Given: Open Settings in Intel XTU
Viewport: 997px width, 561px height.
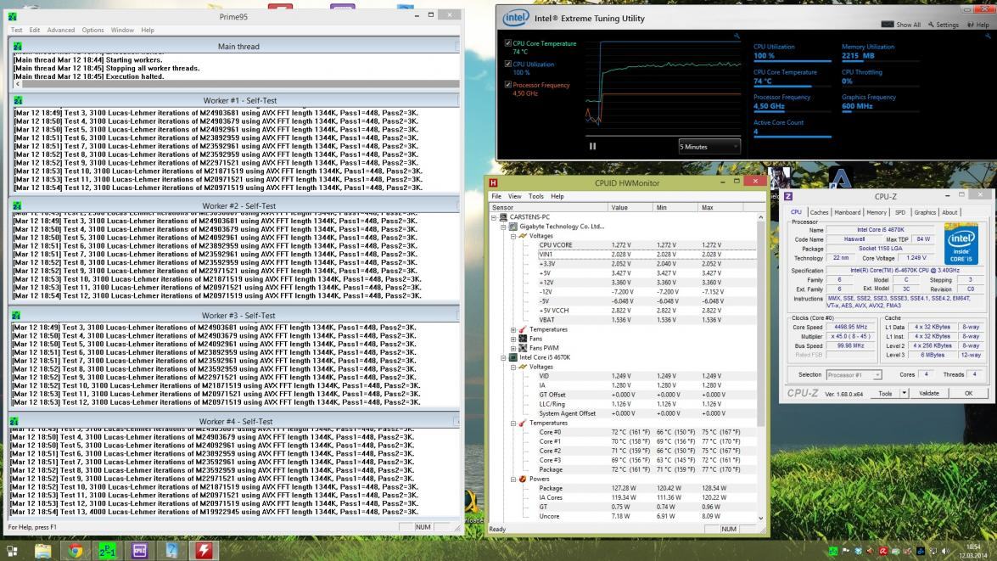Looking at the screenshot, I should (x=943, y=24).
